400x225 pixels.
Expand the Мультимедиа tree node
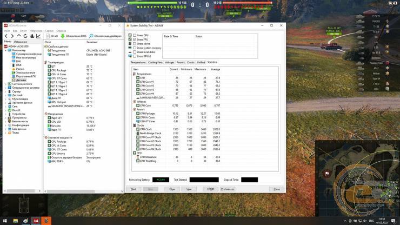(5, 99)
